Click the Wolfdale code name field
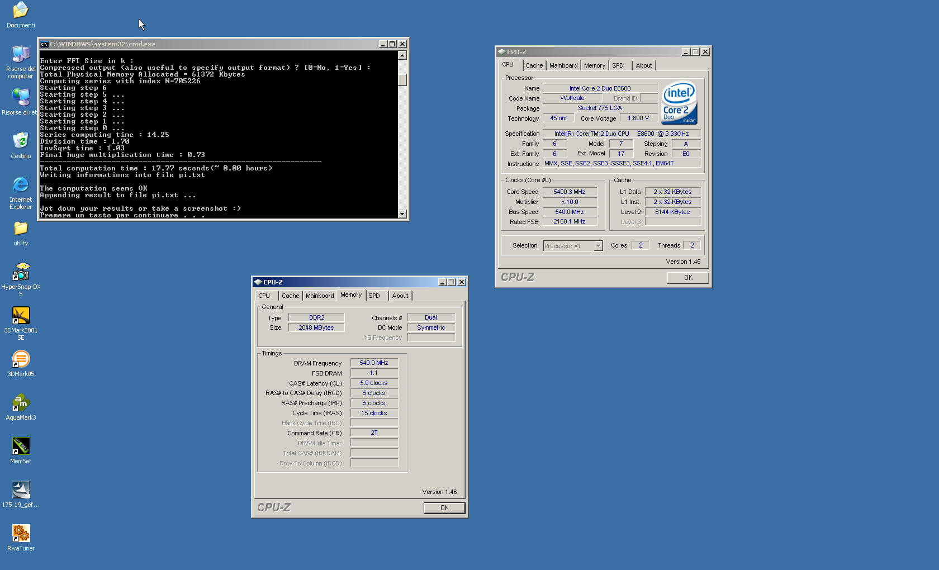This screenshot has height=570, width=939. pyautogui.click(x=572, y=98)
